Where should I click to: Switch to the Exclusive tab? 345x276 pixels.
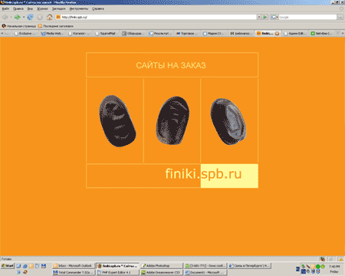[x=25, y=34]
